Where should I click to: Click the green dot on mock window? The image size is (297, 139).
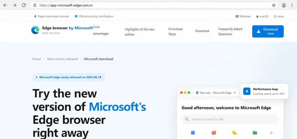tap(189, 93)
